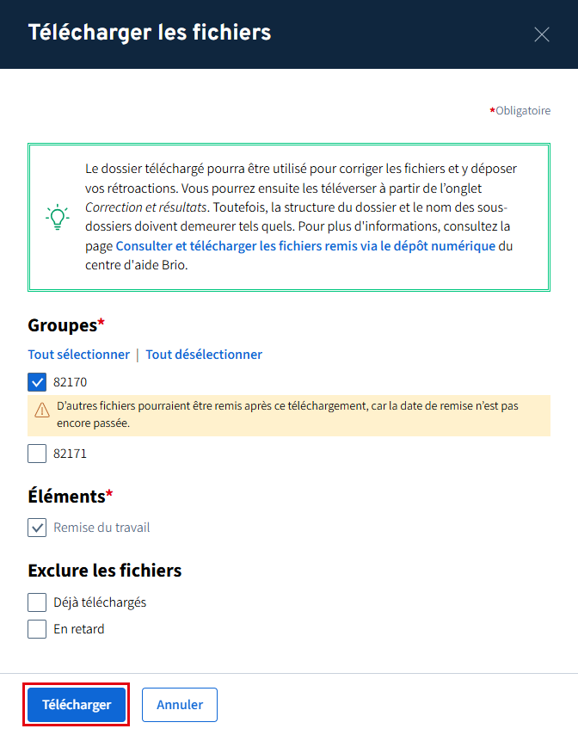Close the Télécharger les fichiers dialog
578x741 pixels.
tap(542, 34)
